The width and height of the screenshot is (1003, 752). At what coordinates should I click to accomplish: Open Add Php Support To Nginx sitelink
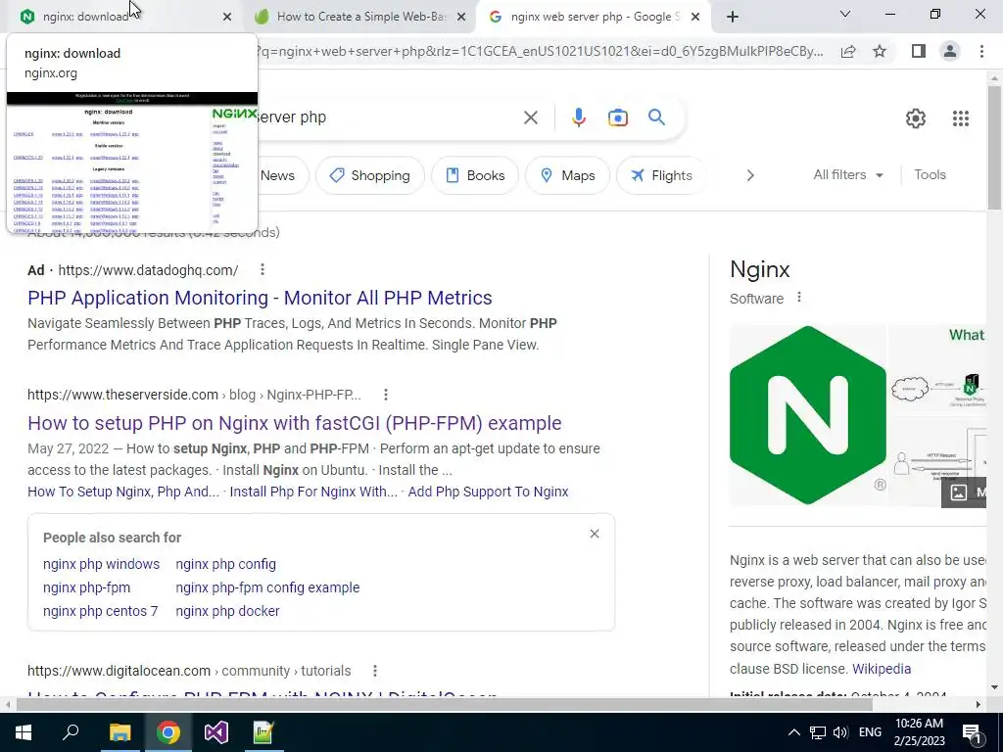[x=488, y=492]
